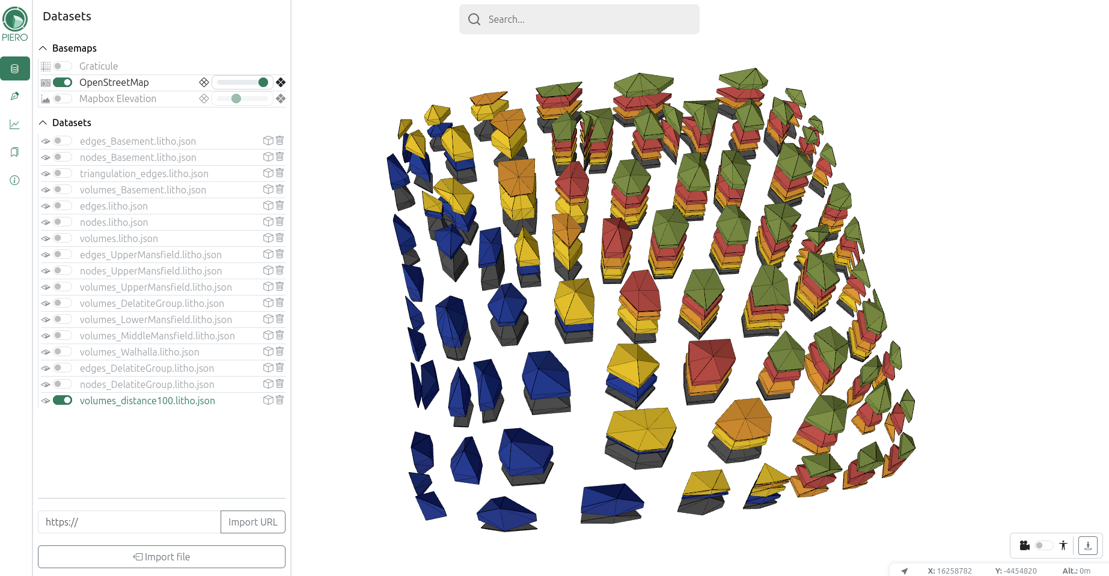The image size is (1109, 576).
Task: Delete volumes_distance100.litho.json dataset
Action: 280,400
